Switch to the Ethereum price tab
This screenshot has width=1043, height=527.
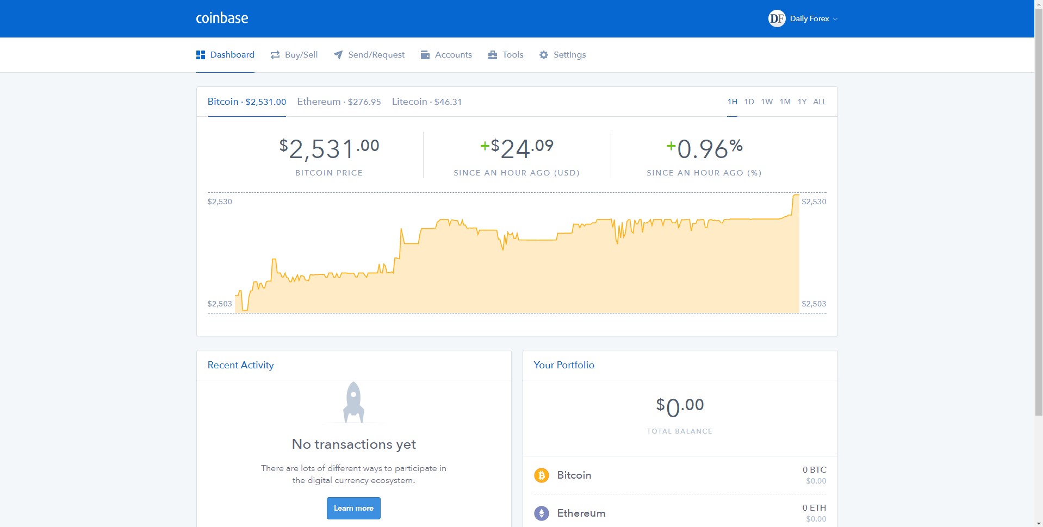click(338, 102)
